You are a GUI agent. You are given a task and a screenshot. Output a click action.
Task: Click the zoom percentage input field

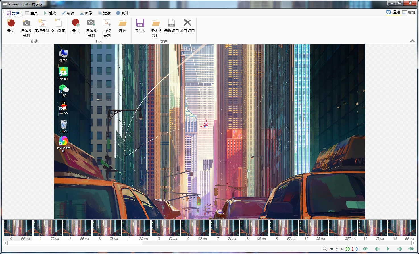click(x=331, y=249)
